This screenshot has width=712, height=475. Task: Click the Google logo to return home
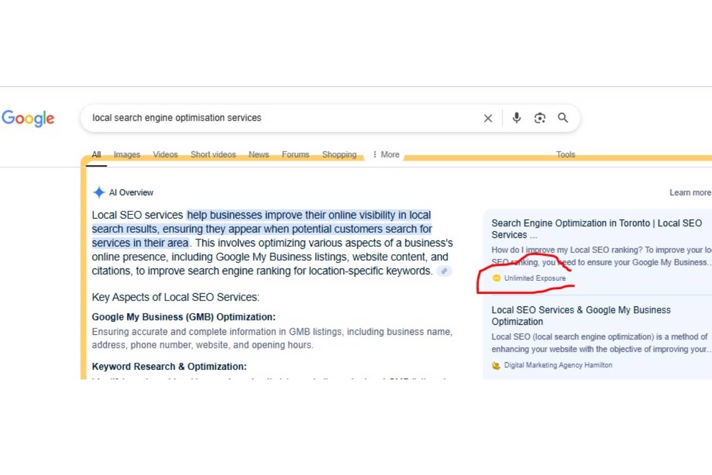(x=28, y=118)
